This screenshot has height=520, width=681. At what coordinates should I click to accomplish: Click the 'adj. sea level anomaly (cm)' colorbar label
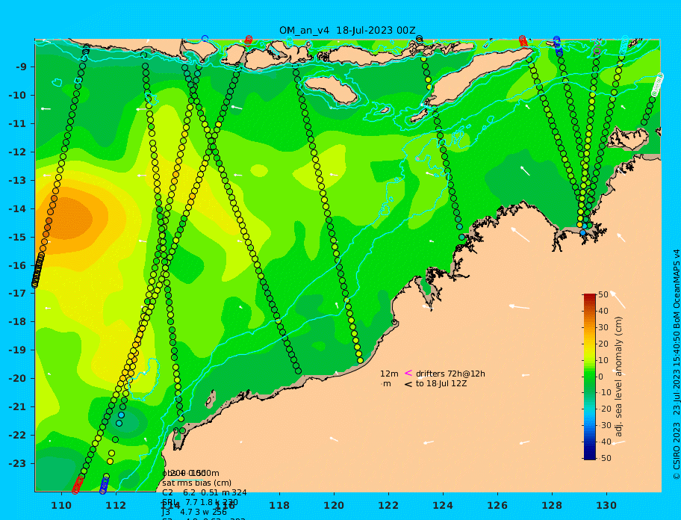click(618, 377)
